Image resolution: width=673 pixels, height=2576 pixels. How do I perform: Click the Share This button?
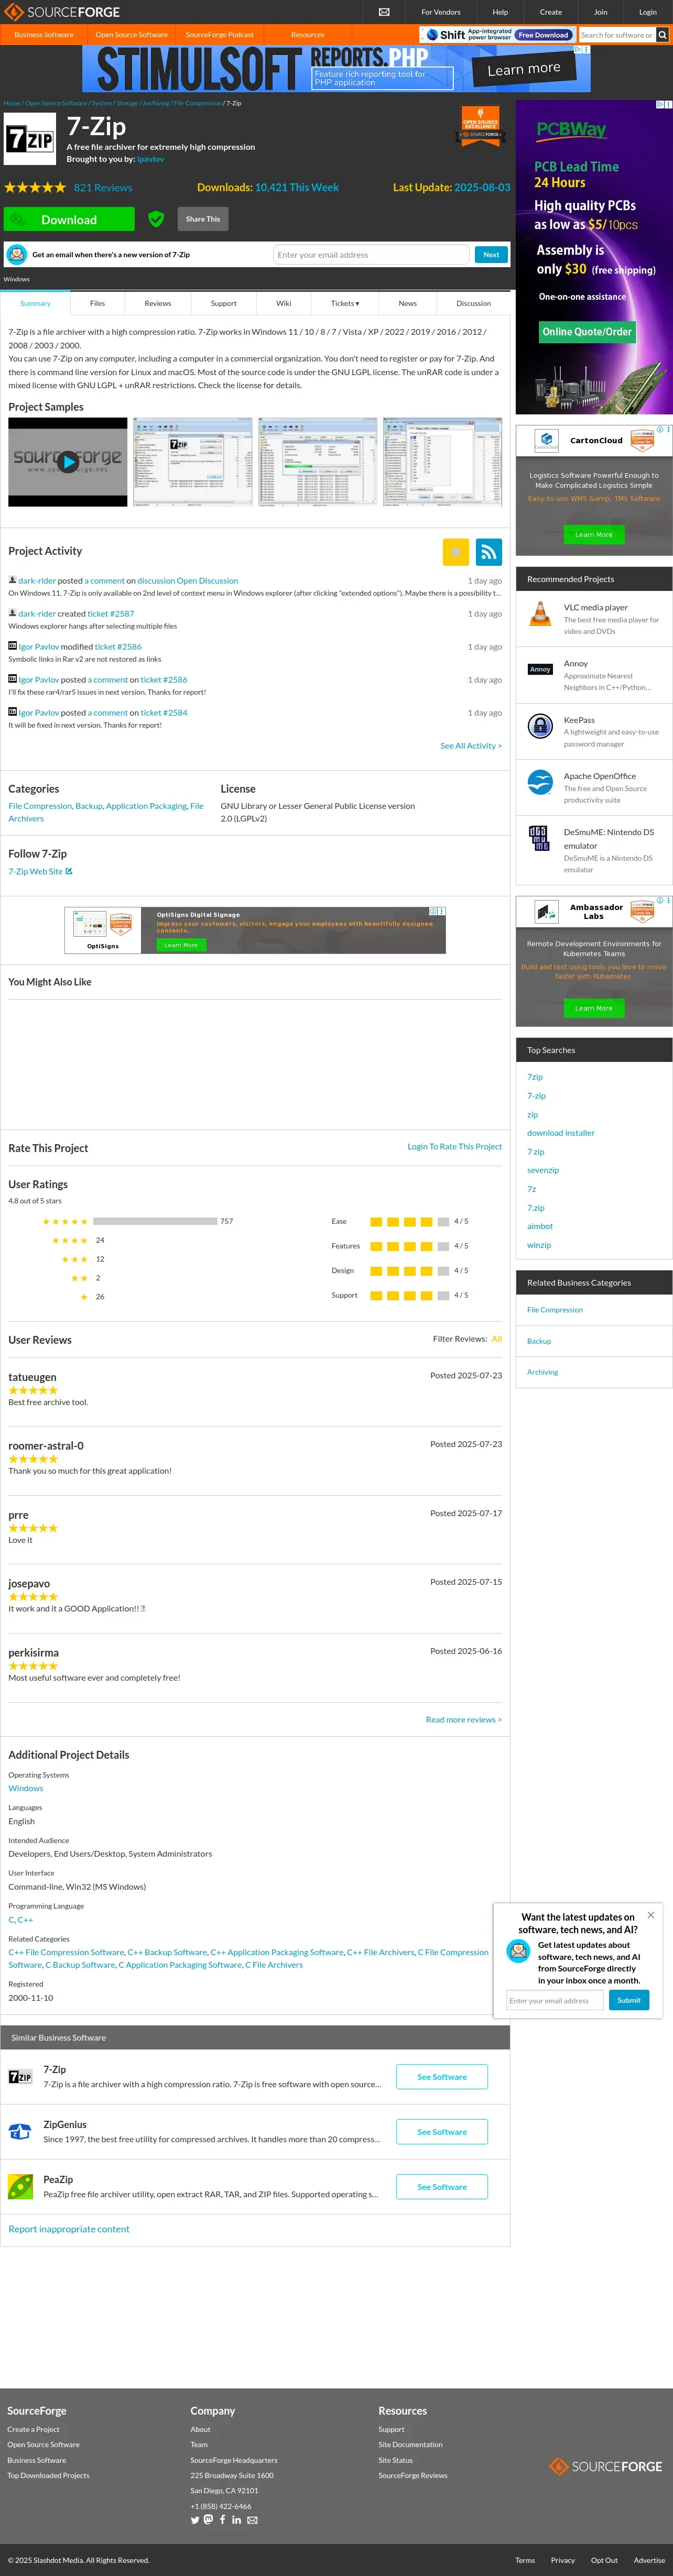click(203, 219)
